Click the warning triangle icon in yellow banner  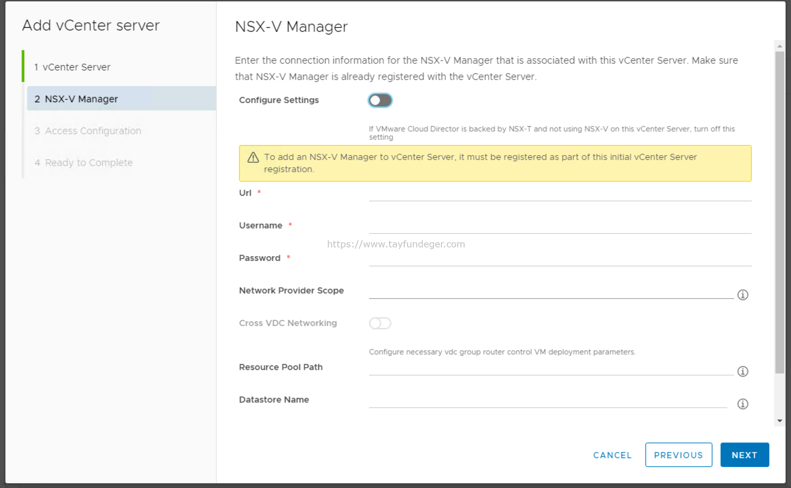[x=253, y=158]
